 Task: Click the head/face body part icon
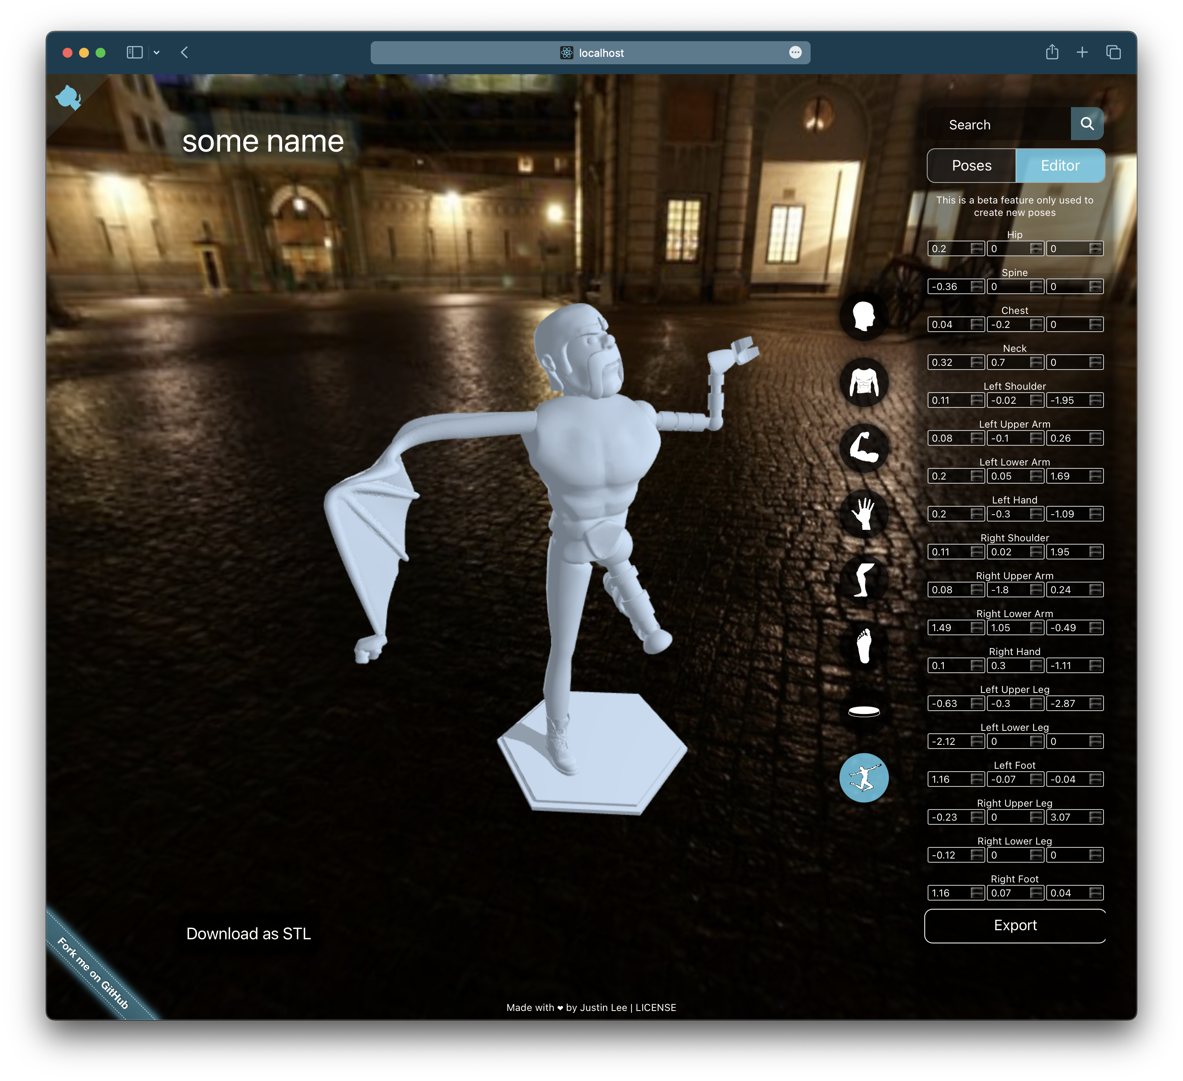(x=865, y=317)
